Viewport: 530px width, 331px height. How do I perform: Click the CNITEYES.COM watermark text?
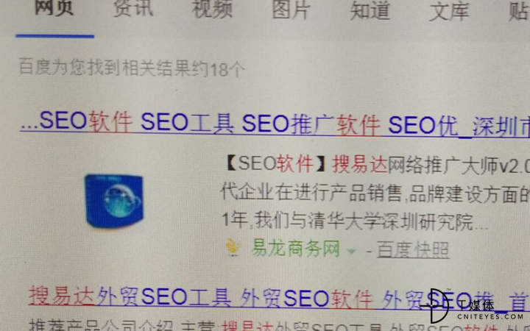pos(490,316)
